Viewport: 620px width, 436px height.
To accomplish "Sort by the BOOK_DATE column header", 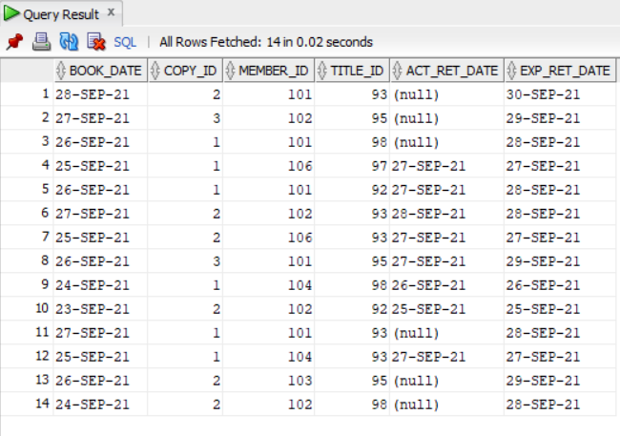I will click(x=100, y=71).
